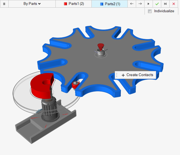Open the hamburger options menu
The width and height of the screenshot is (180, 155).
pos(4,4)
